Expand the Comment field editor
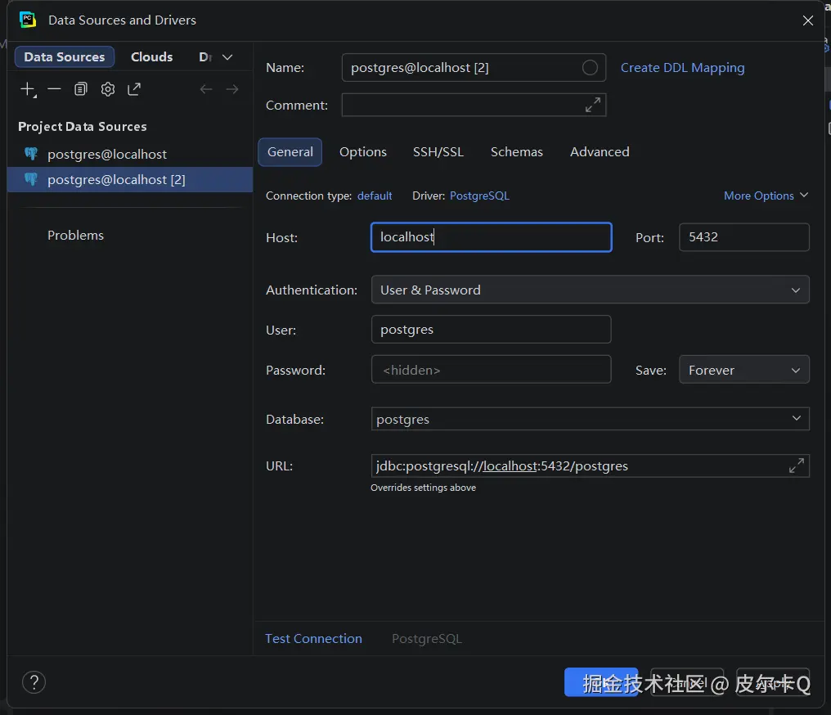 (x=593, y=105)
